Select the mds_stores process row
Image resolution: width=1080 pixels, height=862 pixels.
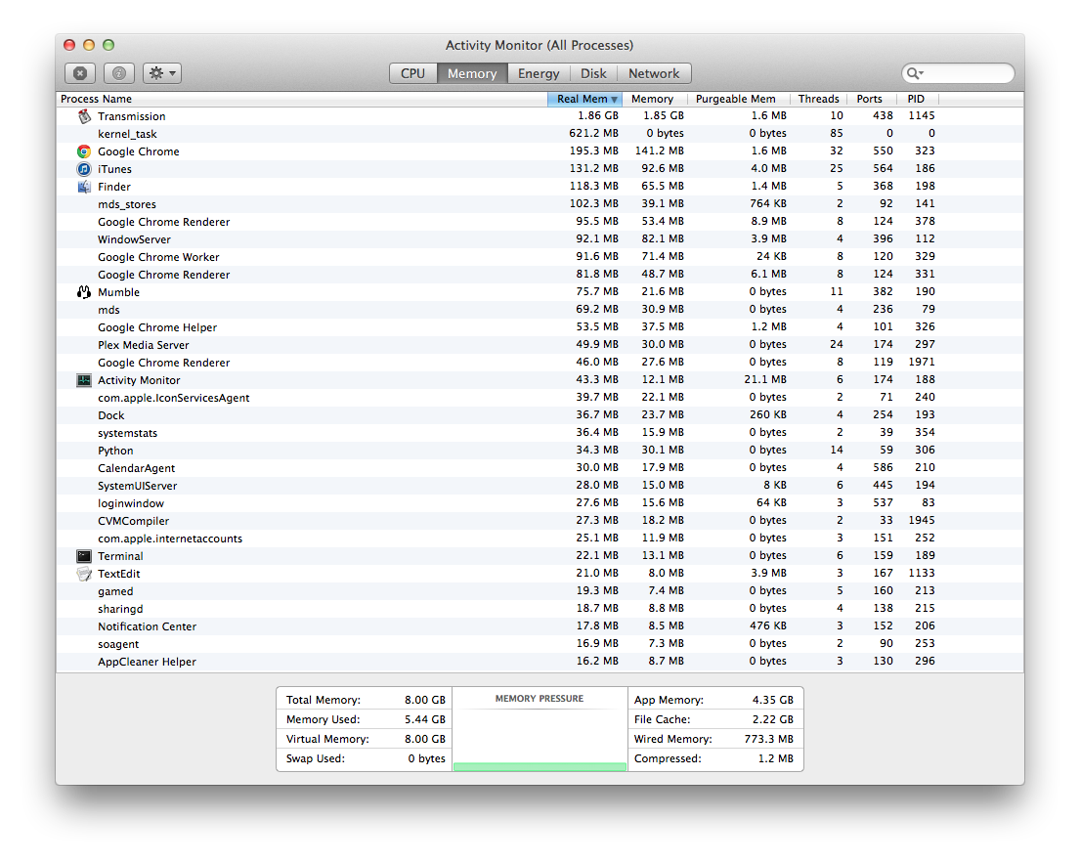(540, 204)
